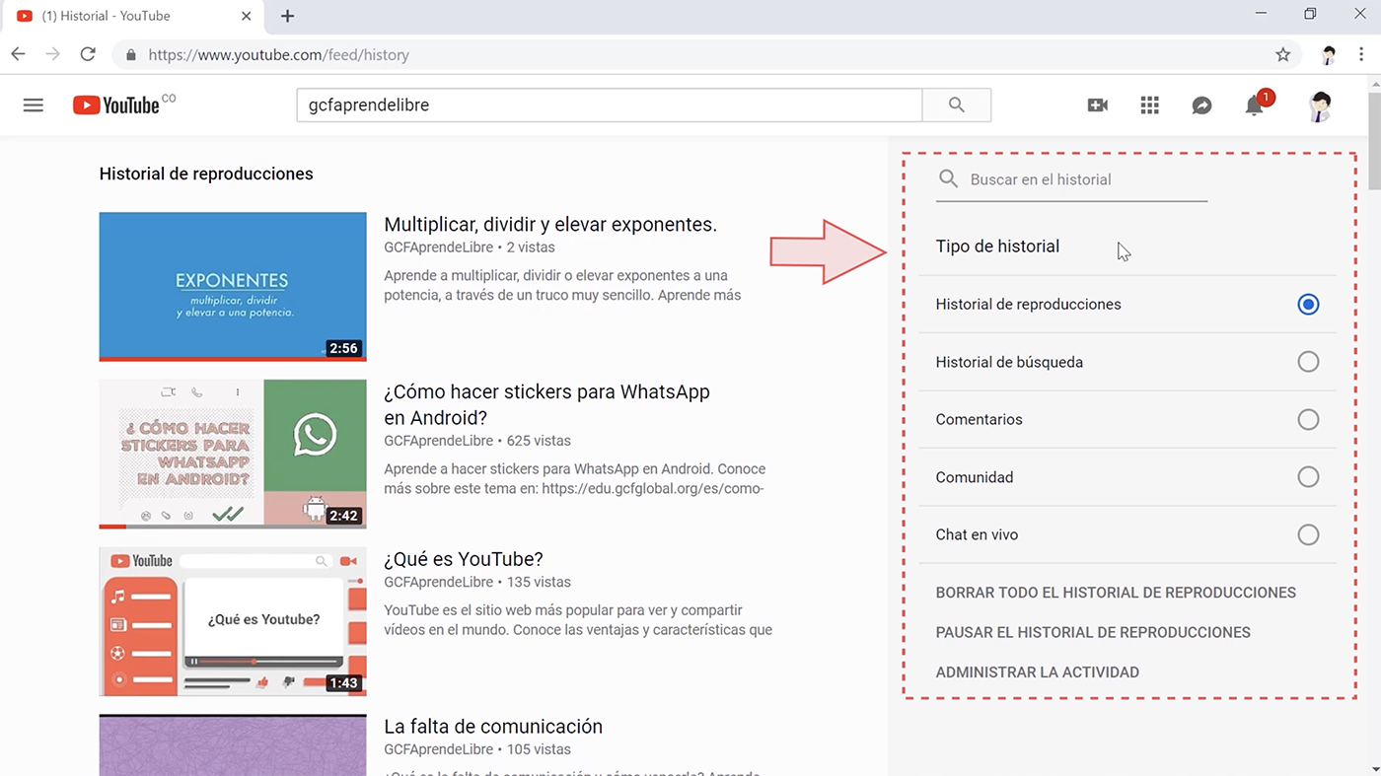Screen dimensions: 1381x776
Task: Open the ¿Qué es YouTube? video title
Action: [x=464, y=559]
